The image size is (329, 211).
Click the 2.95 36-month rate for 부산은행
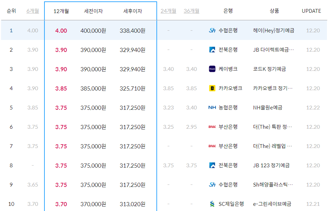pyautogui.click(x=192, y=127)
